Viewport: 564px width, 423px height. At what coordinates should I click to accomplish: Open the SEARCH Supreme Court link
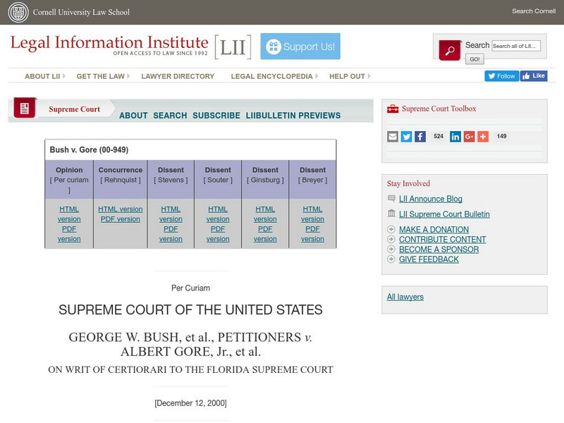coord(170,116)
